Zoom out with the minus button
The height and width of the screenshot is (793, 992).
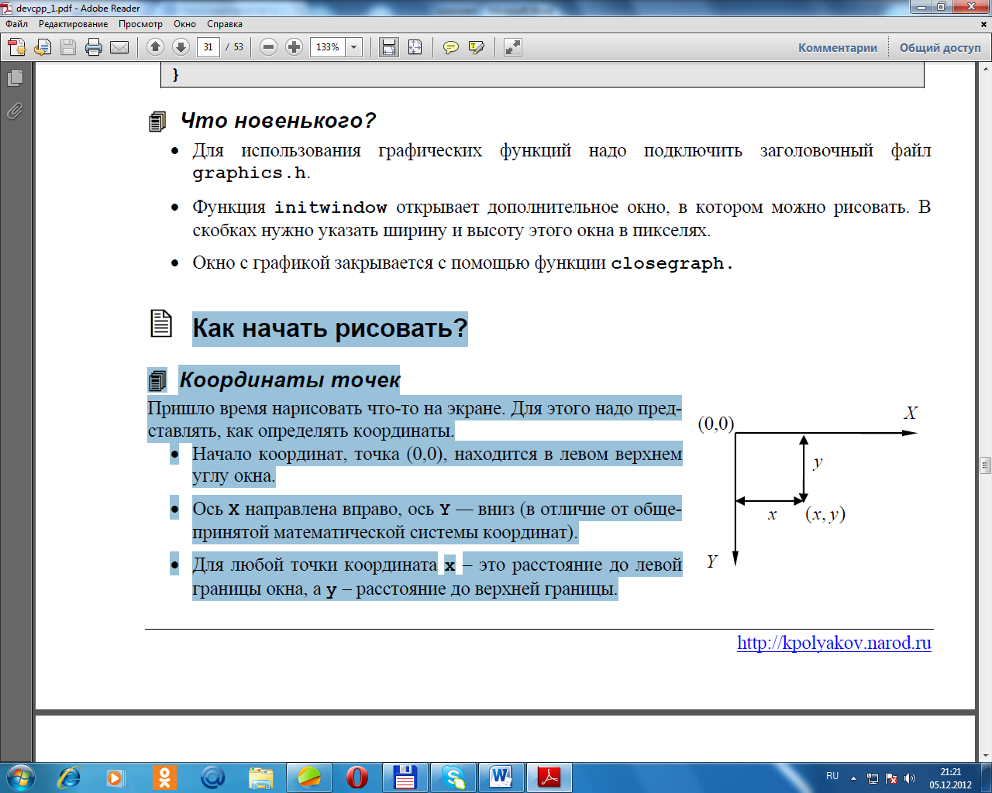click(268, 47)
